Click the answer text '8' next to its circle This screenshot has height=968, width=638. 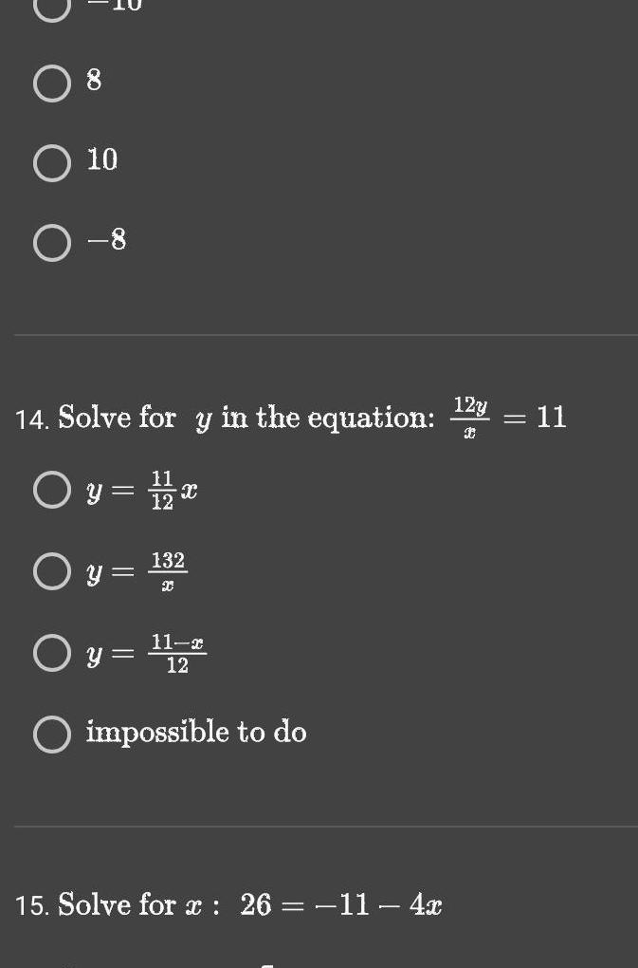[x=93, y=83]
